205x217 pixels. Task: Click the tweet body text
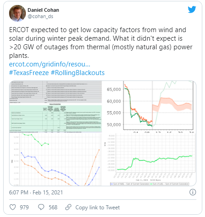coord(100,43)
